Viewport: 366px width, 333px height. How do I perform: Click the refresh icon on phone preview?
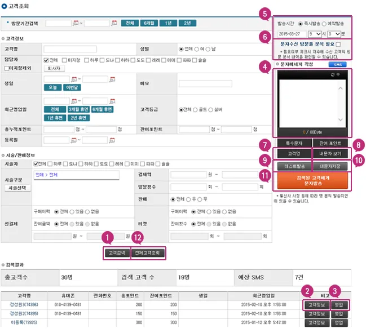click(x=333, y=75)
